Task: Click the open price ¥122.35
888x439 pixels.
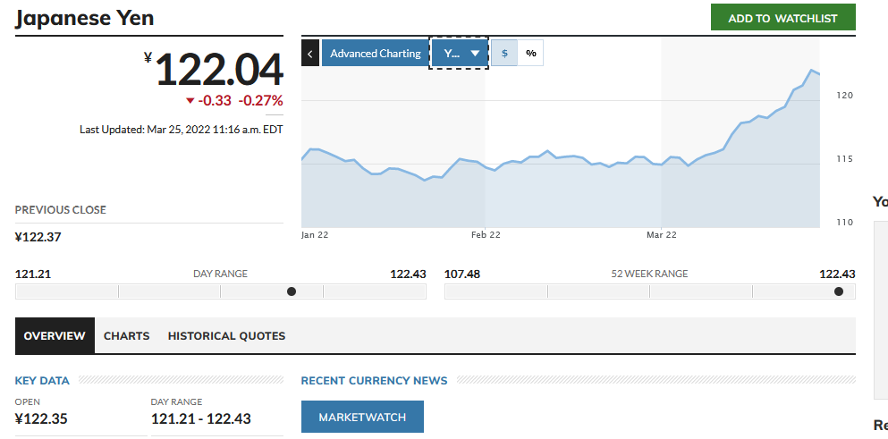Action: (41, 419)
